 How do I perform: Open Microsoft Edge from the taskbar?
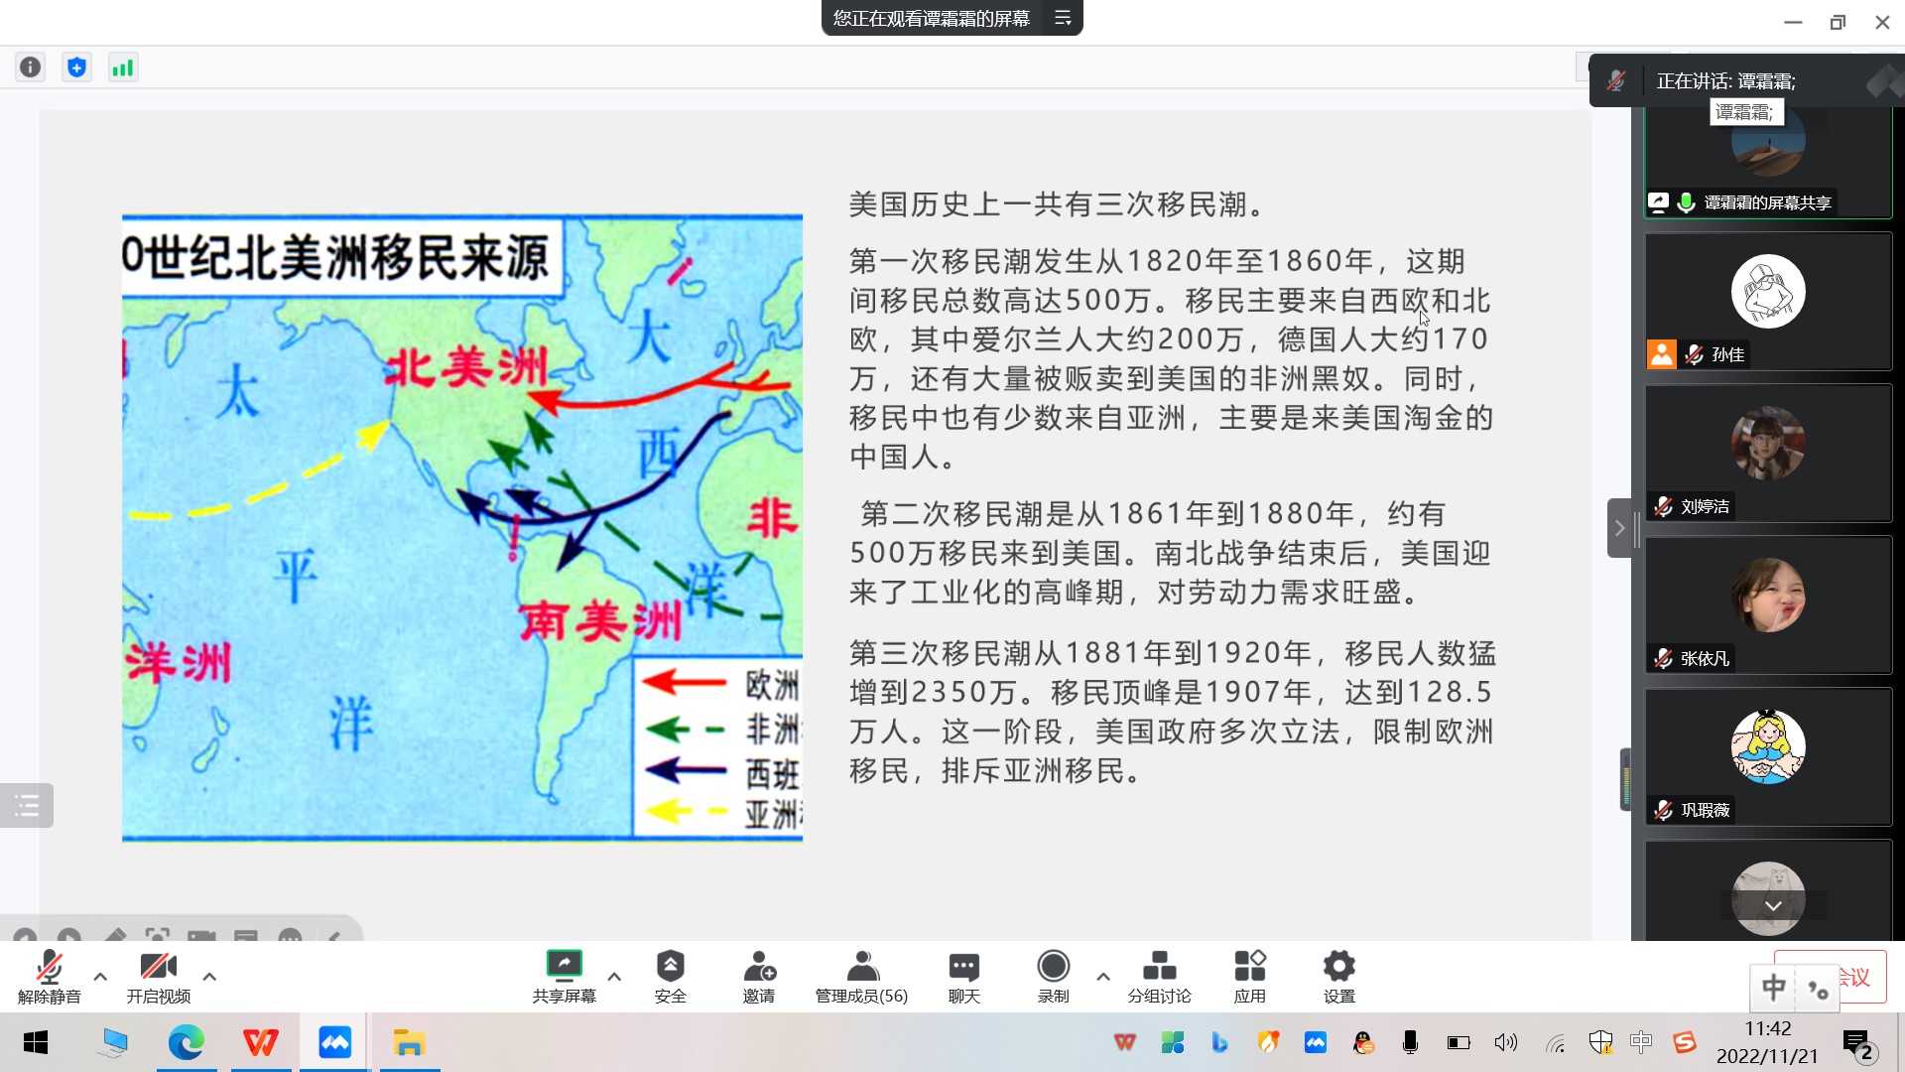(186, 1043)
